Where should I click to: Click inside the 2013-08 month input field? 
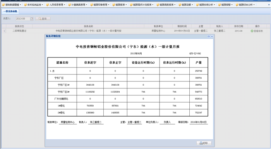[x=23, y=19]
